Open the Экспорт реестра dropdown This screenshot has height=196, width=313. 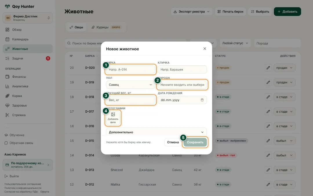192,12
